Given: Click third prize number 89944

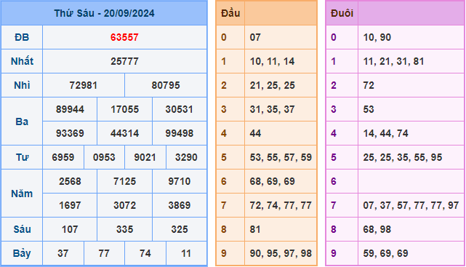Looking at the screenshot, I should pyautogui.click(x=70, y=109).
